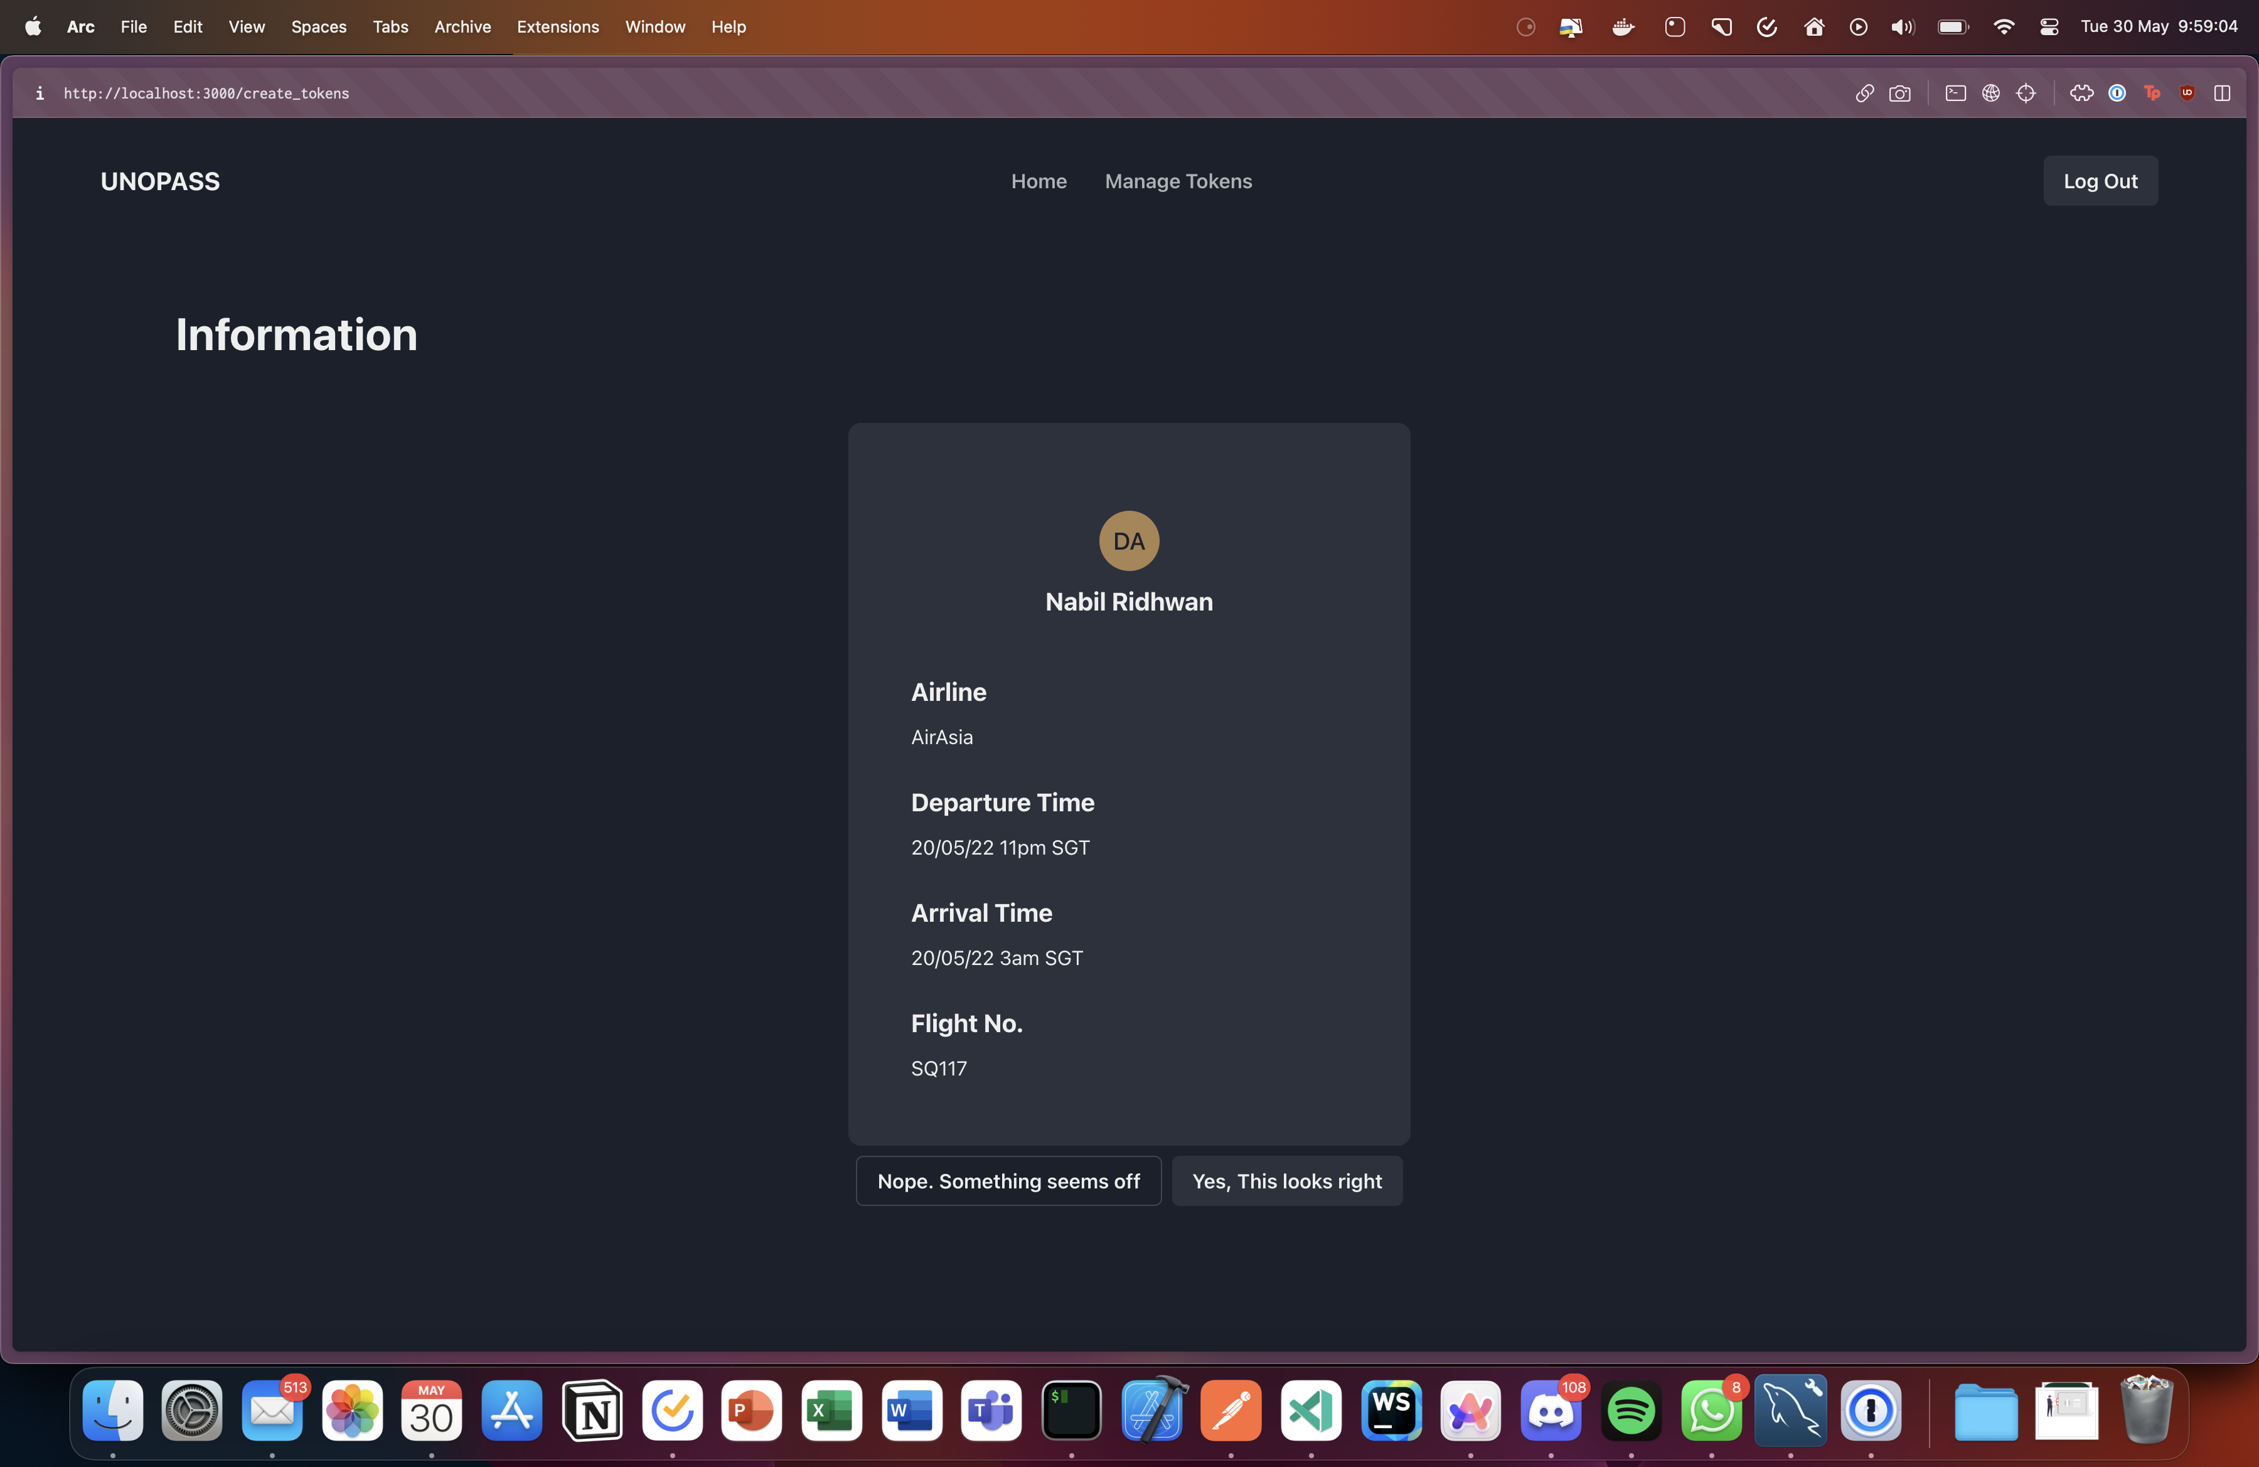Open macOS Control Center toggle icon

click(x=2048, y=26)
